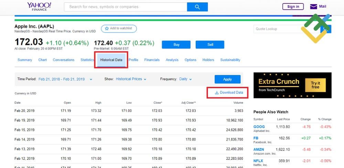Image resolution: width=344 pixels, height=168 pixels.
Task: Open the Conversations tab
Action: (x=64, y=60)
